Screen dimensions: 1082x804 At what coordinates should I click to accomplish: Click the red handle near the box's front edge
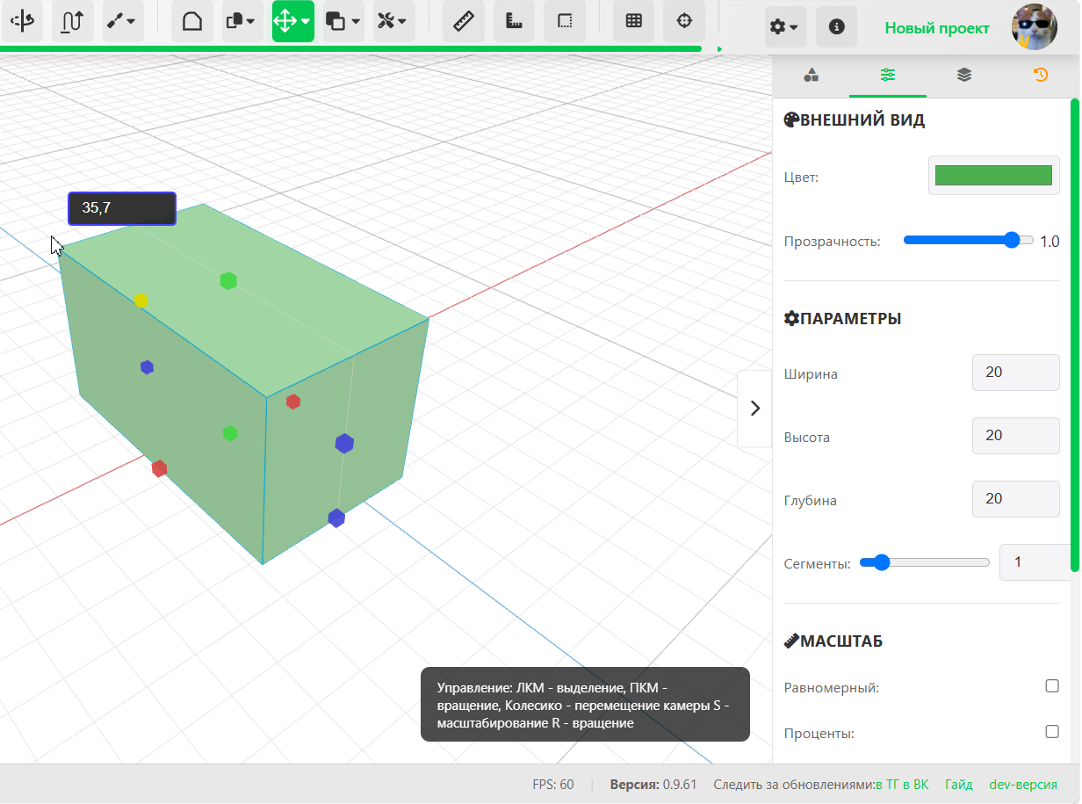point(293,402)
